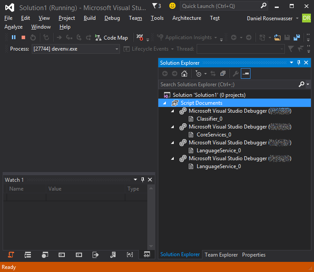Click Pending Changes Filter clock icon

[198, 74]
